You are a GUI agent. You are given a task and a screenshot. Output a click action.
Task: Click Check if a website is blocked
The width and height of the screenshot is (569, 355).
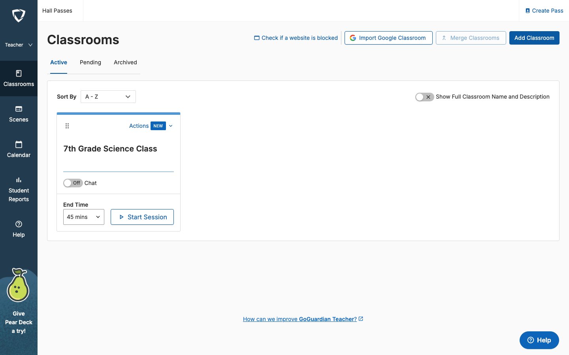[x=296, y=38]
